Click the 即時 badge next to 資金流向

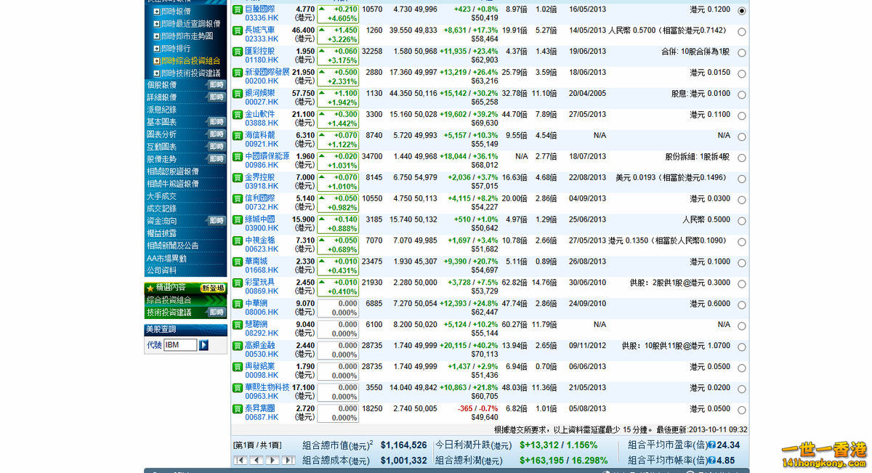217,221
